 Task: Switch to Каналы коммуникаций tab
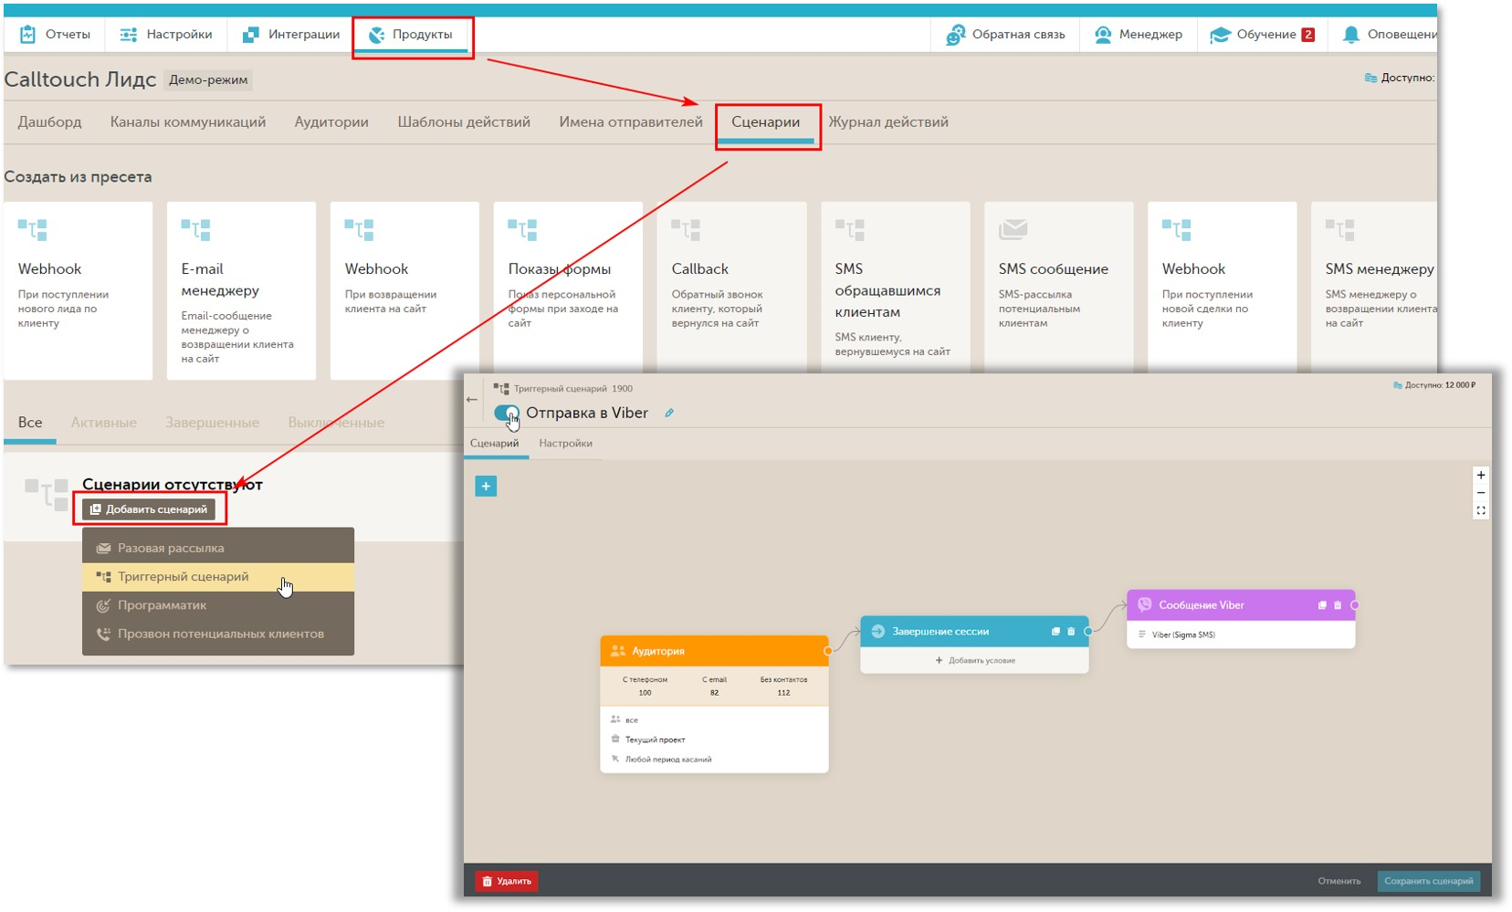[x=188, y=122]
